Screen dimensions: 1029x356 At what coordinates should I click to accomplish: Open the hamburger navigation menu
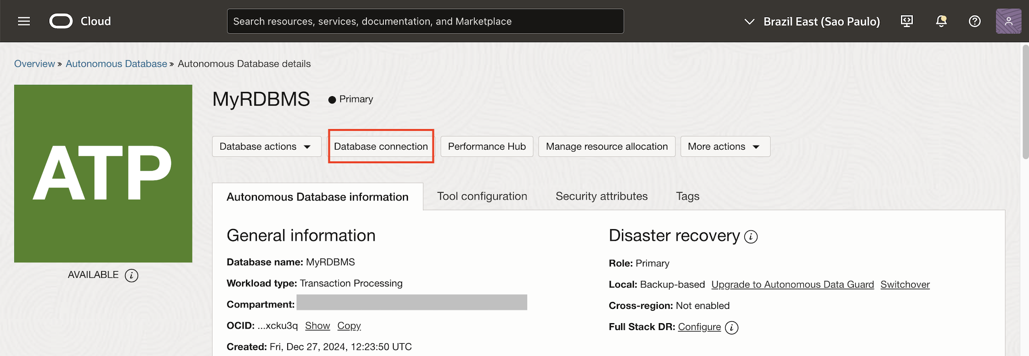click(x=24, y=21)
